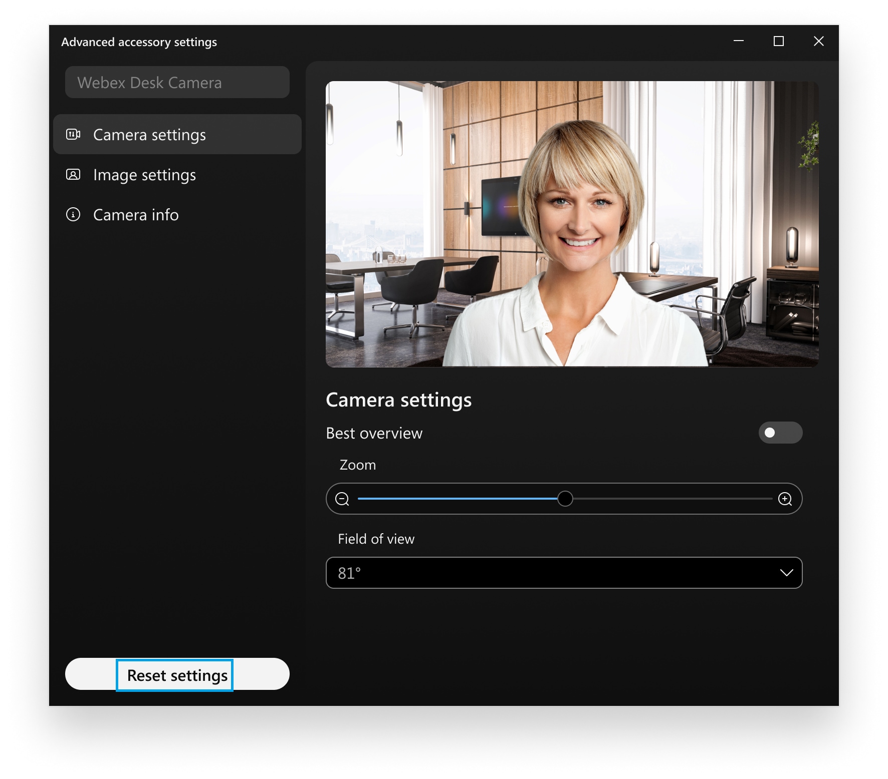The image size is (888, 779).
Task: Click the zoom-out magnifier icon
Action: point(343,499)
